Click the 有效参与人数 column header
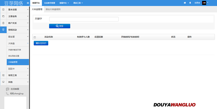 83,37
